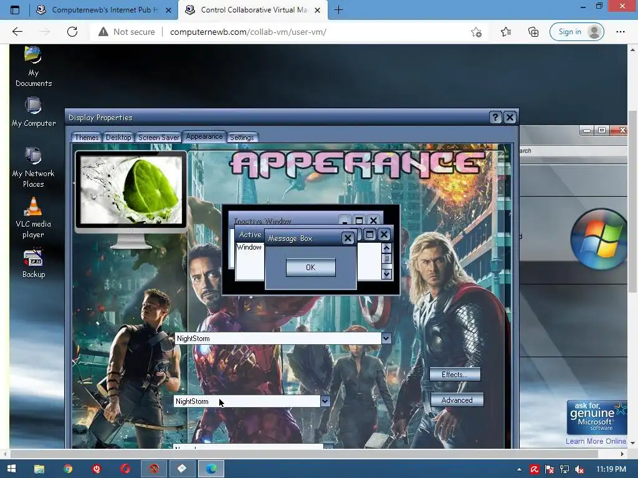Open a new browser tab
The height and width of the screenshot is (478, 638).
[x=338, y=10]
